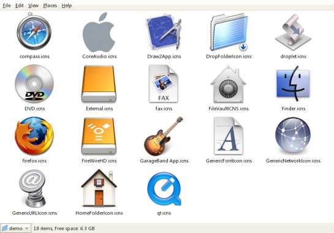Screen dimensions: 334x233
Task: Select the FileVaultICNS.icns house safe icon
Action: point(229,85)
